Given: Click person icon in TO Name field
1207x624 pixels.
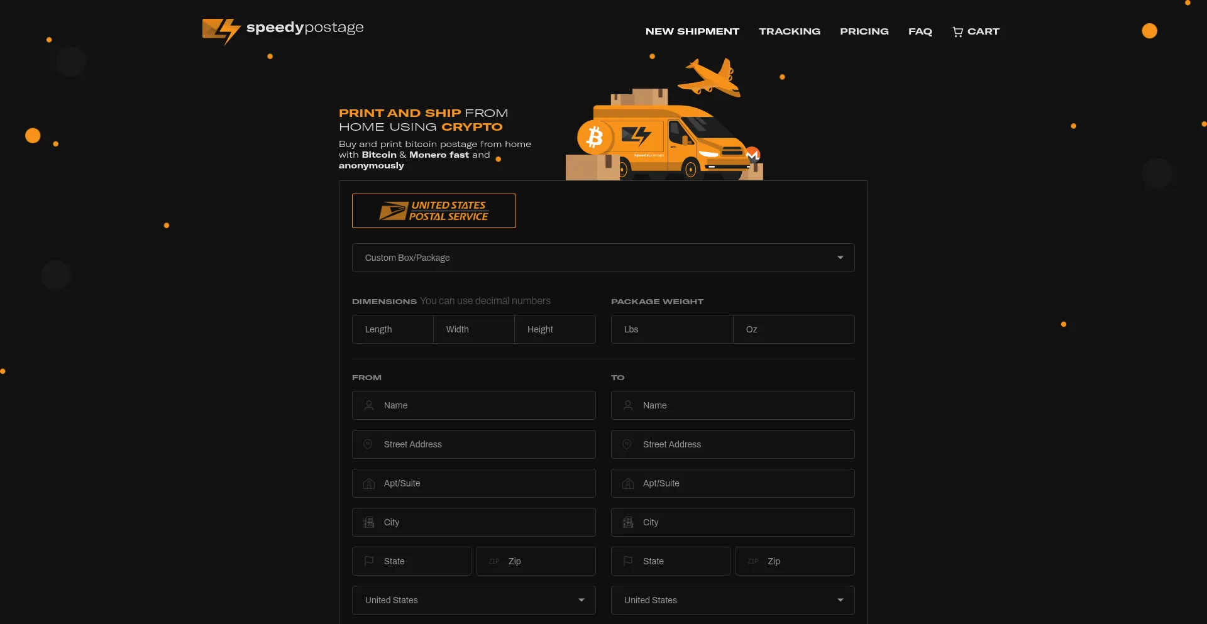Looking at the screenshot, I should [628, 405].
